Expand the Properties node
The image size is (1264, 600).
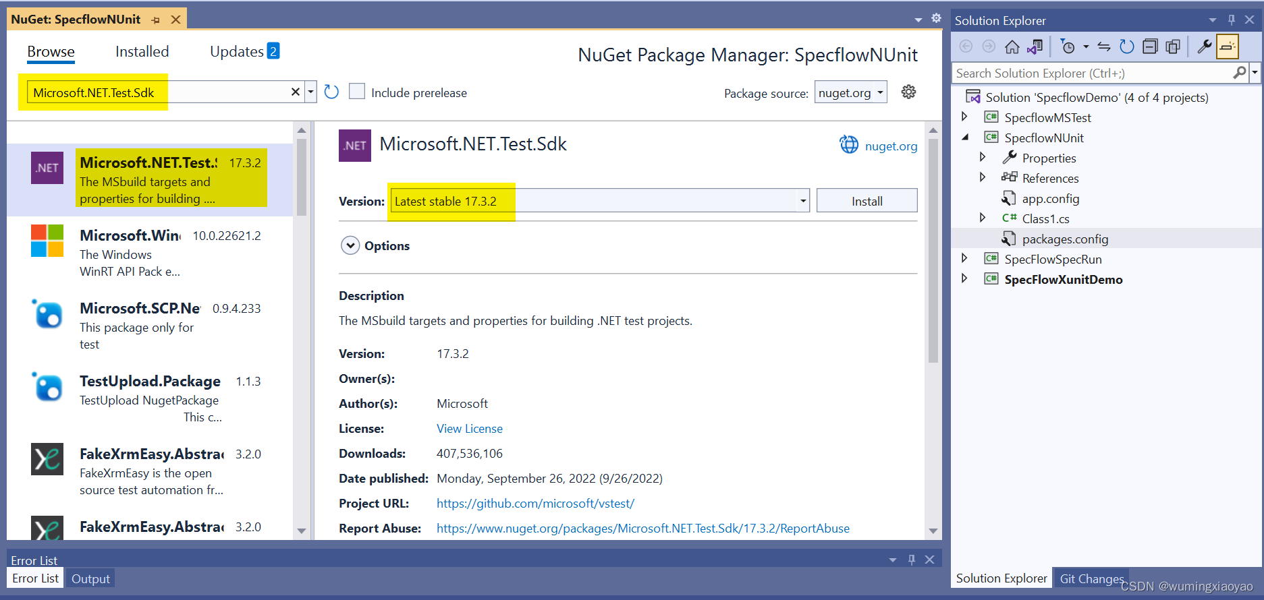pos(983,157)
